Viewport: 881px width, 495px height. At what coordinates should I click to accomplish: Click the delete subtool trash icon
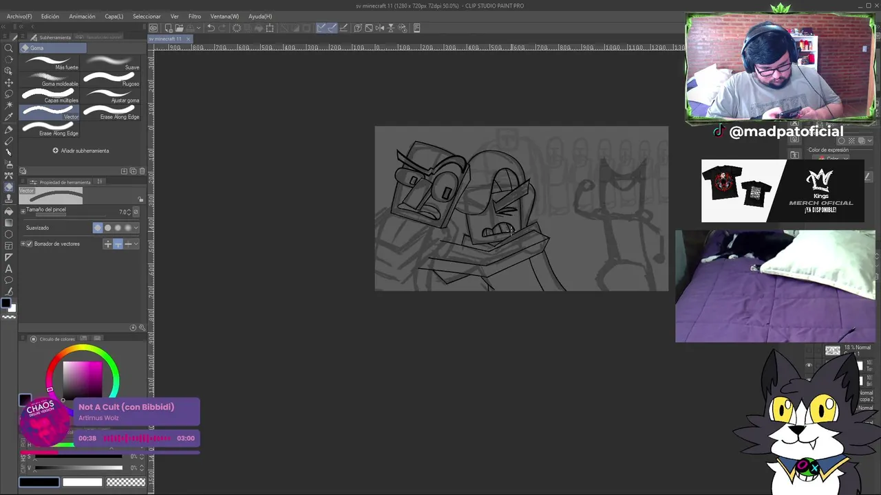(x=142, y=171)
